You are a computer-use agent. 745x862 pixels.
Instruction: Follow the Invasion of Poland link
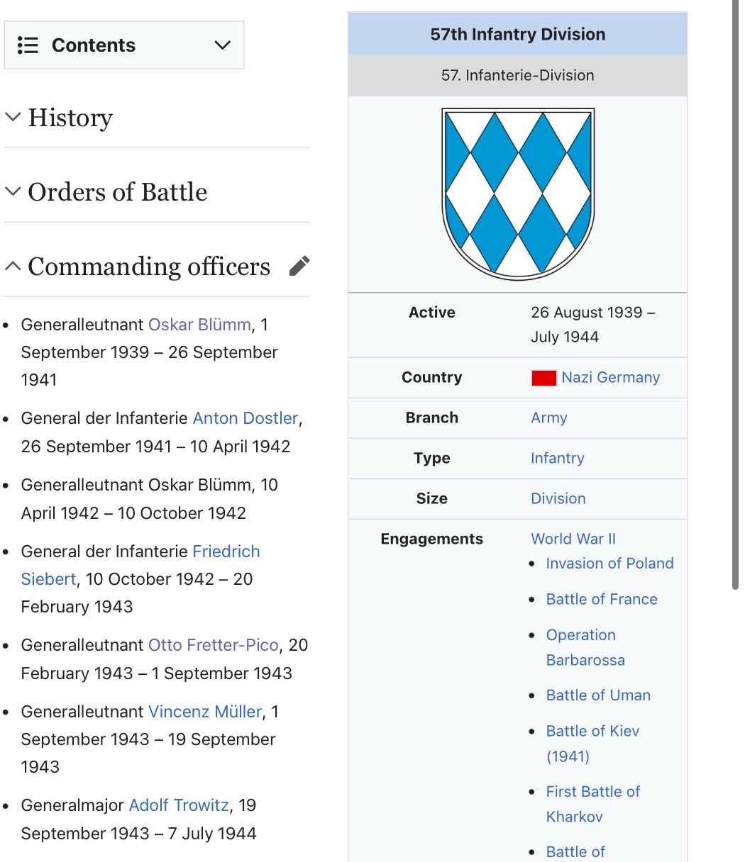point(609,564)
